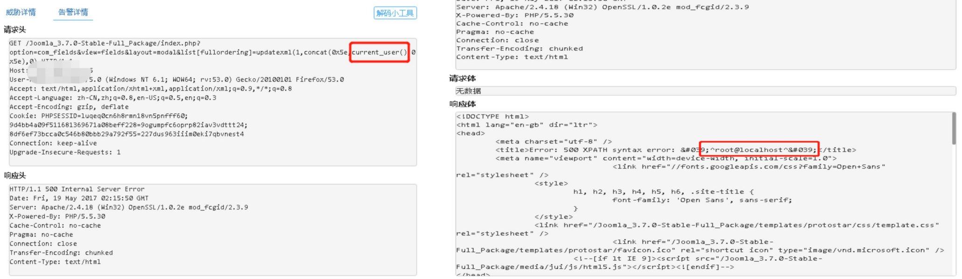
Task: Click the <!DOCTYPE html> line in response body
Action: tap(492, 116)
